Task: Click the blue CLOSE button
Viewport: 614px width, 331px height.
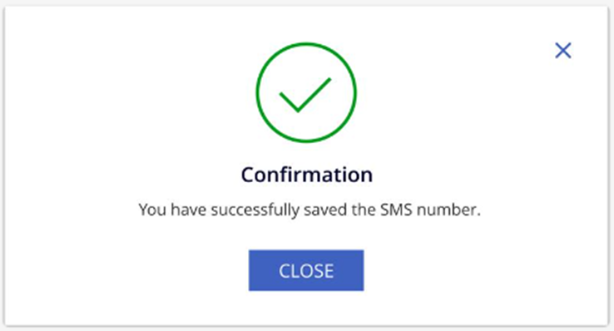Action: (x=306, y=270)
